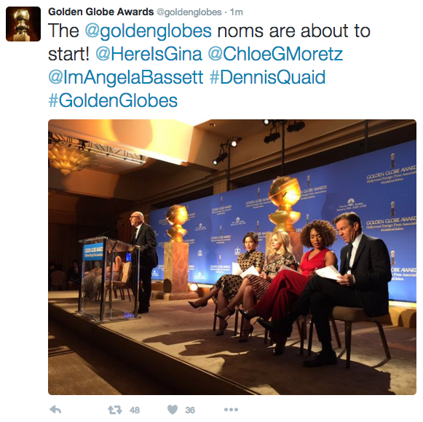Open the Golden Globe Awards account name

point(101,12)
